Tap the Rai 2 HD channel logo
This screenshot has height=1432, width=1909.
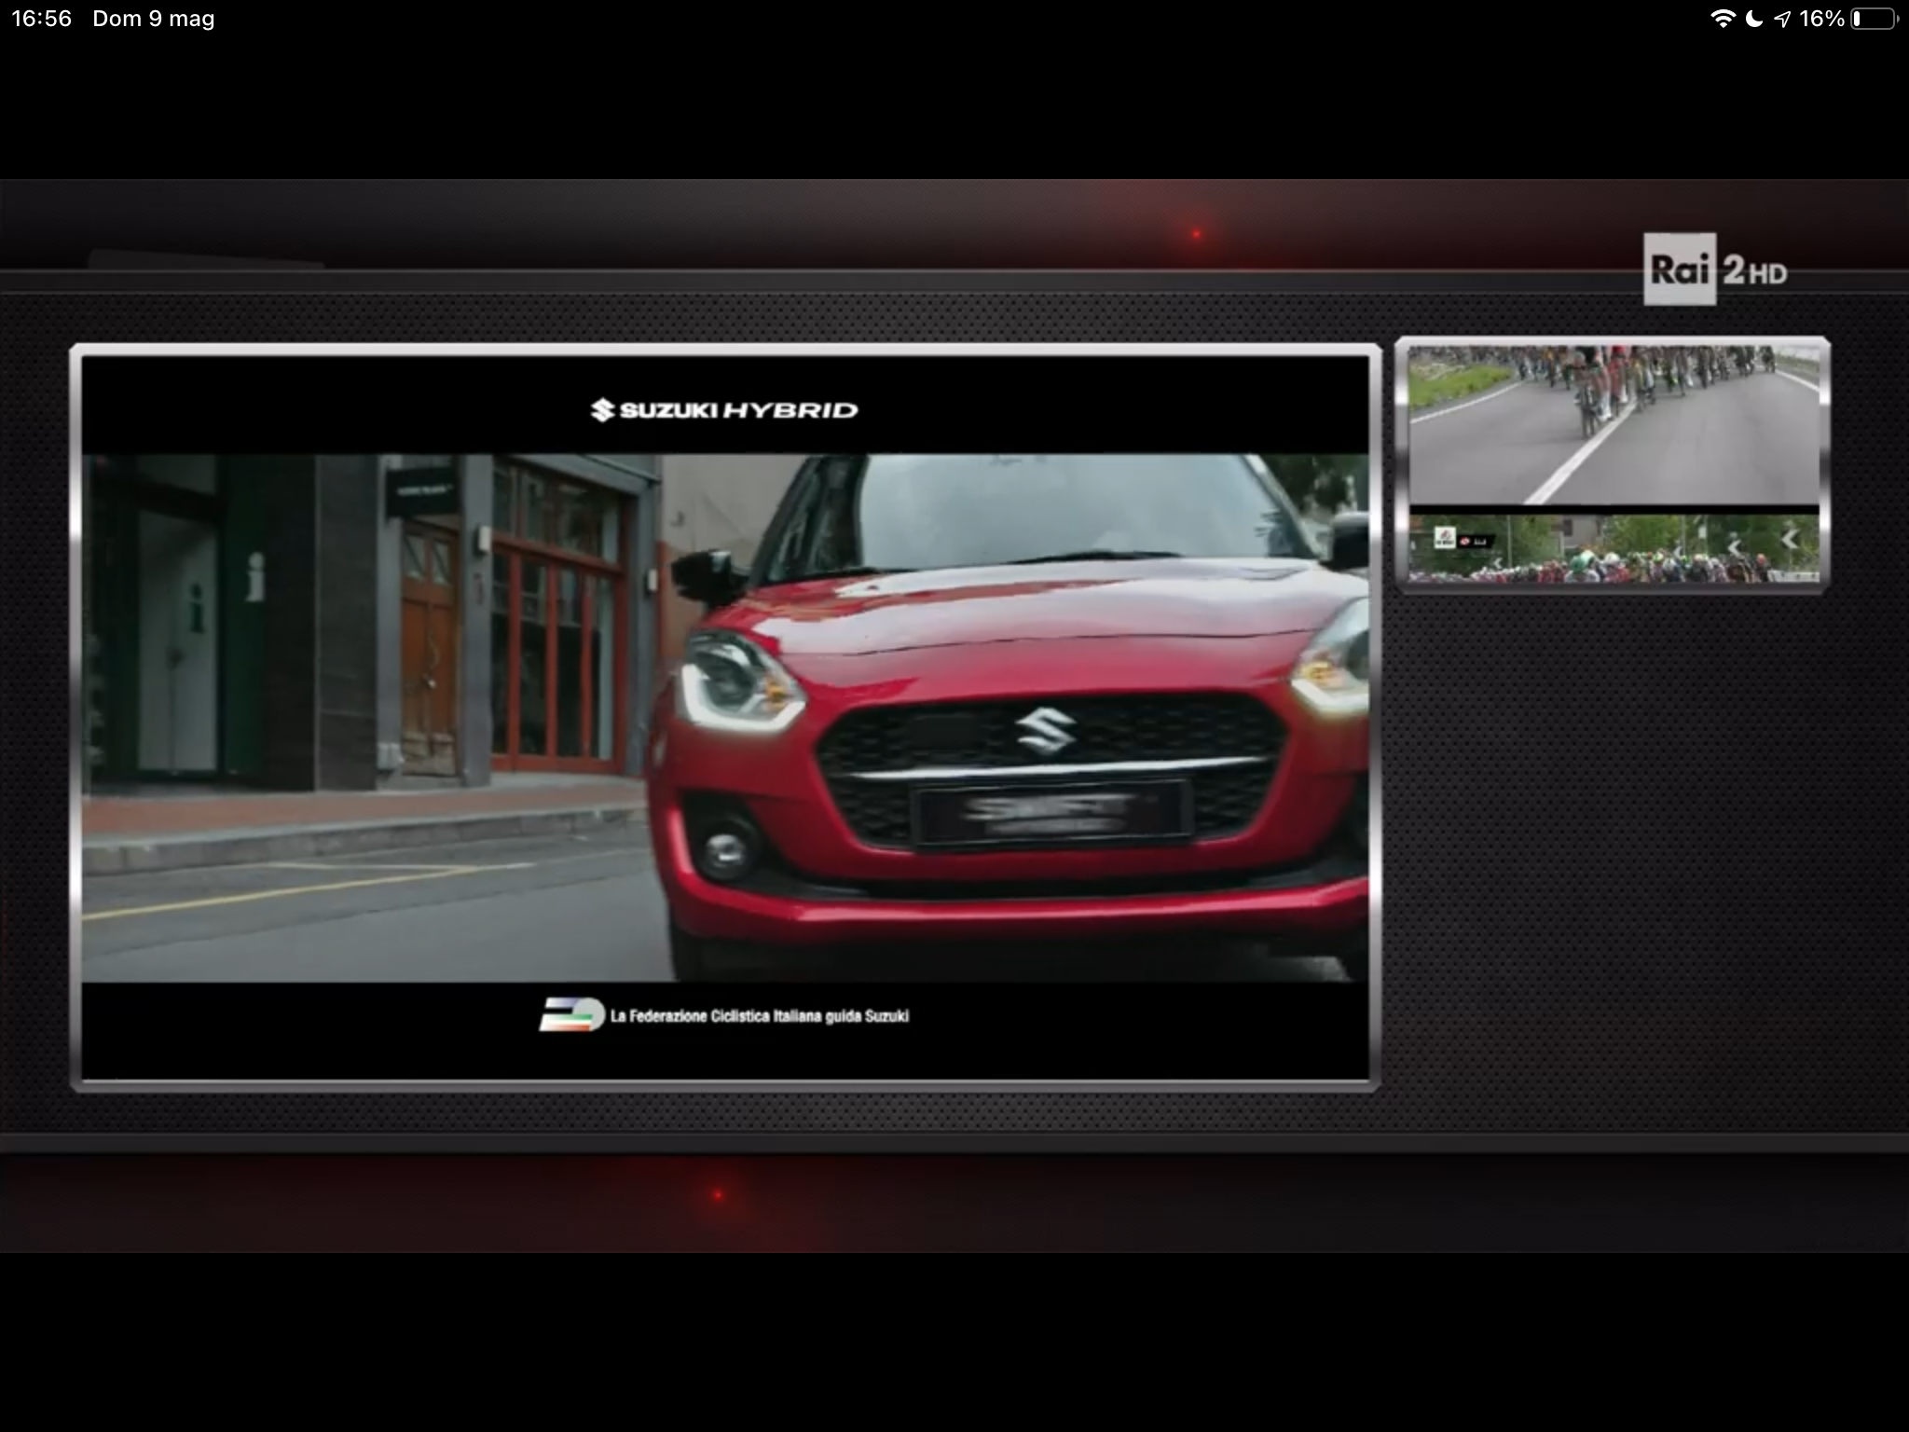(x=1715, y=270)
